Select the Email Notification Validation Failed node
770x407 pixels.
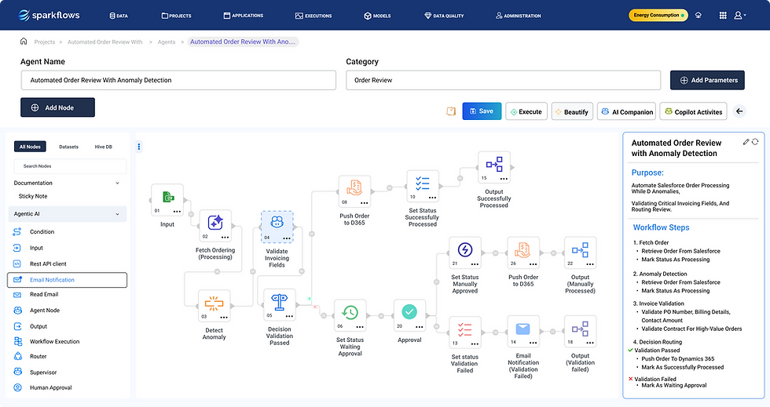[x=523, y=332]
